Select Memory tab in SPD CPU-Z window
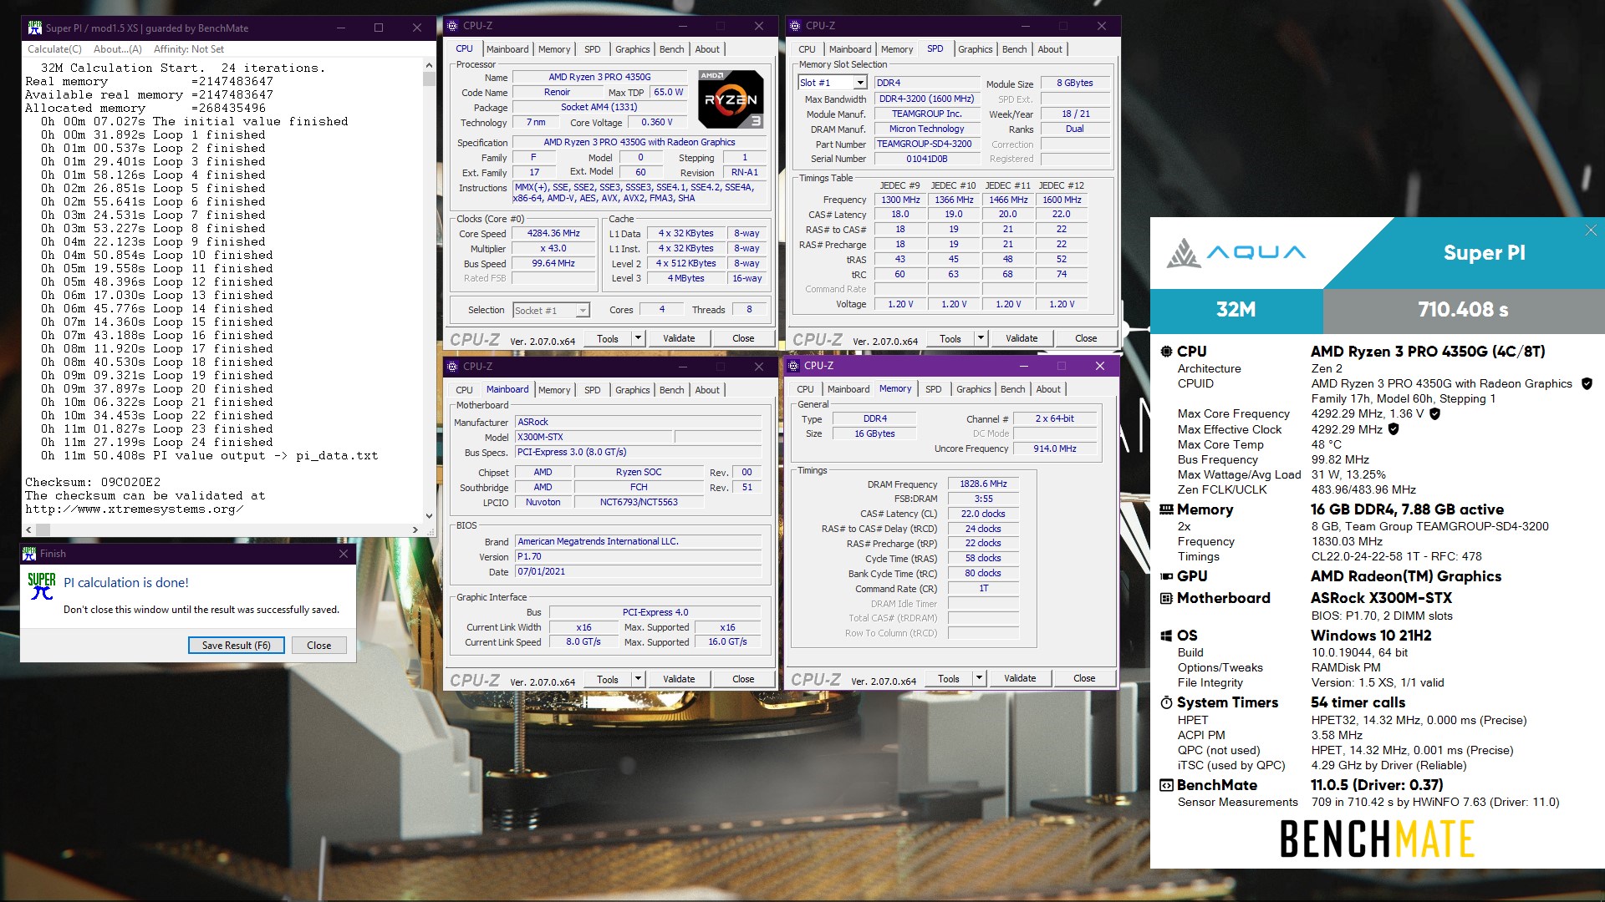This screenshot has width=1605, height=902. (x=896, y=49)
